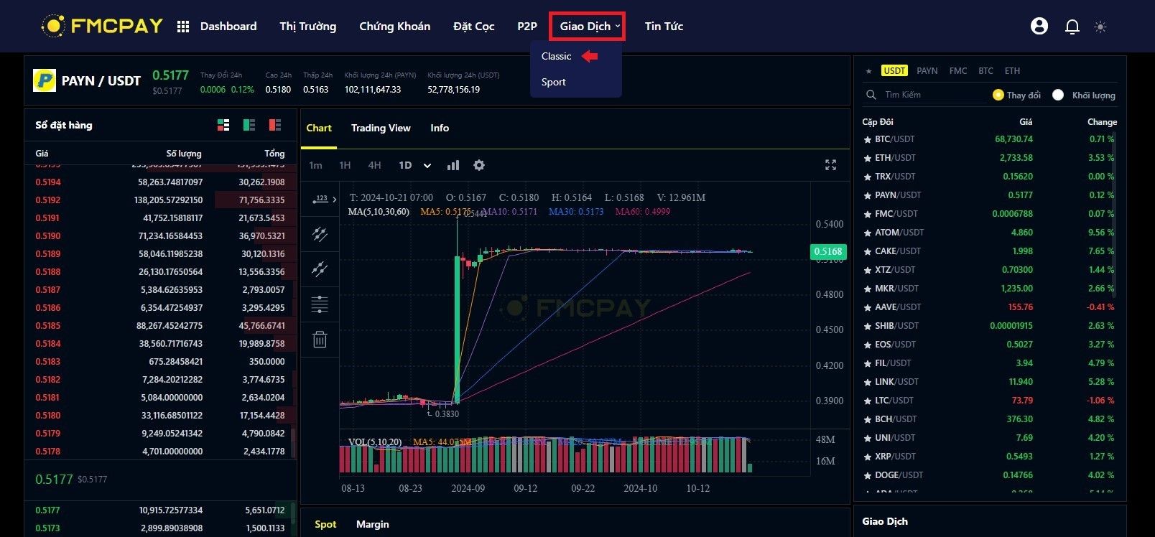Filter pairs by USDT market
The width and height of the screenshot is (1155, 537).
895,71
